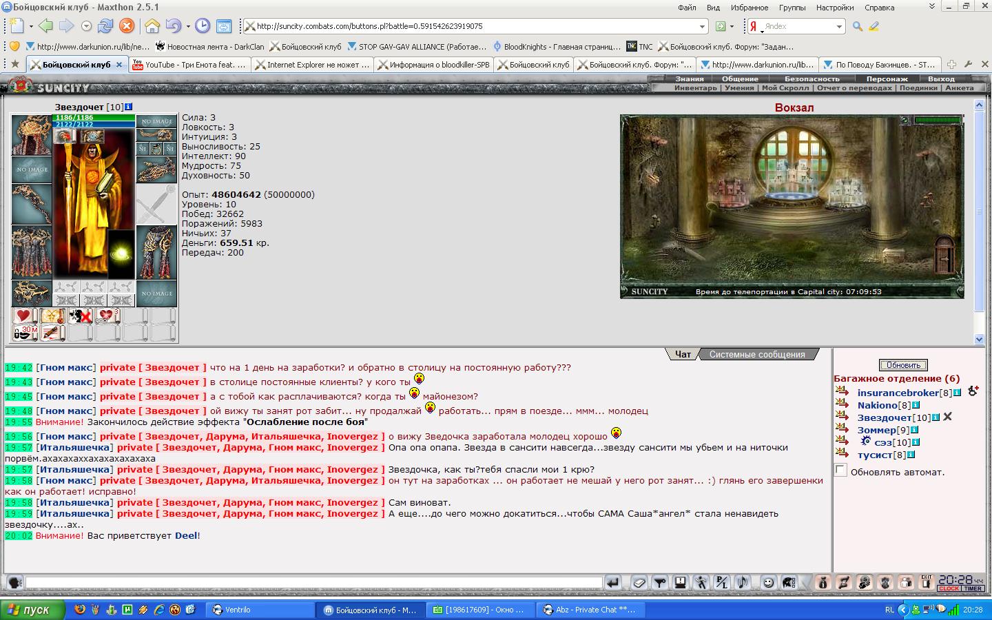Click Новостная лента - DarkClan bookmark

click(210, 47)
